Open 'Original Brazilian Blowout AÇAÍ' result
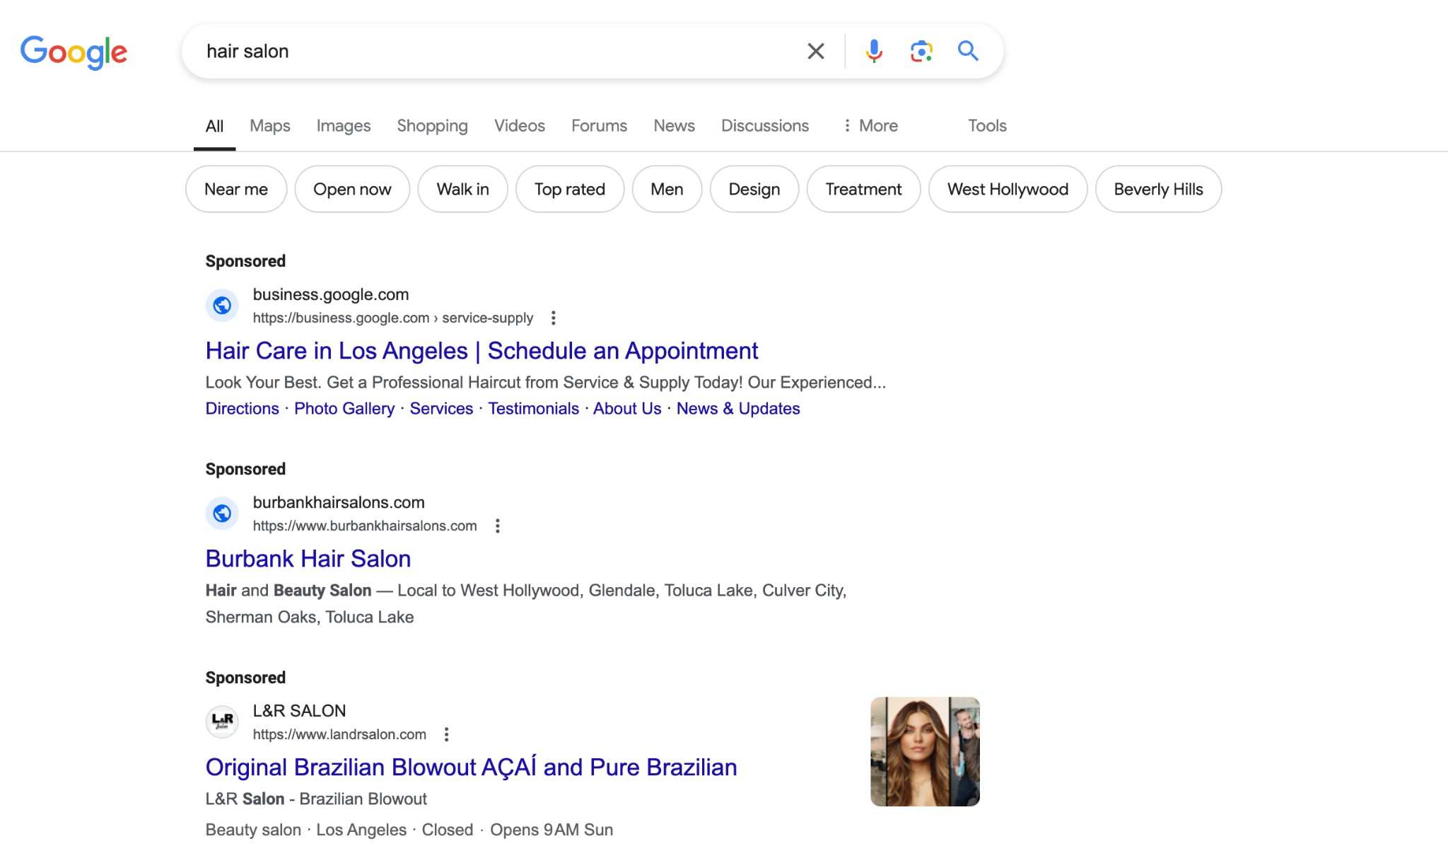Screen dimensions: 1448x863 pyautogui.click(x=471, y=768)
